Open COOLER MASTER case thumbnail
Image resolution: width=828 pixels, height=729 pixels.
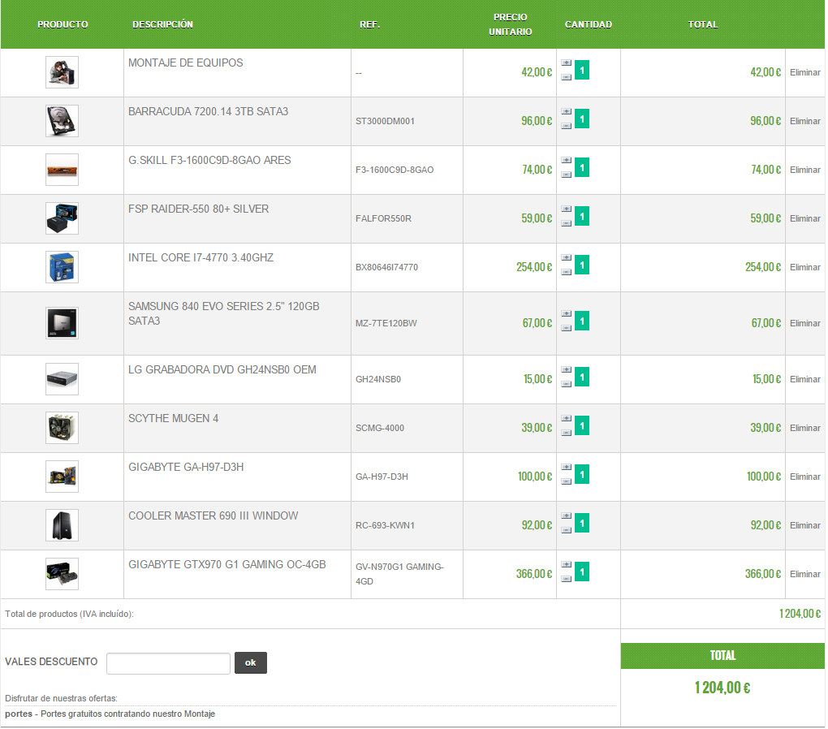coord(62,524)
